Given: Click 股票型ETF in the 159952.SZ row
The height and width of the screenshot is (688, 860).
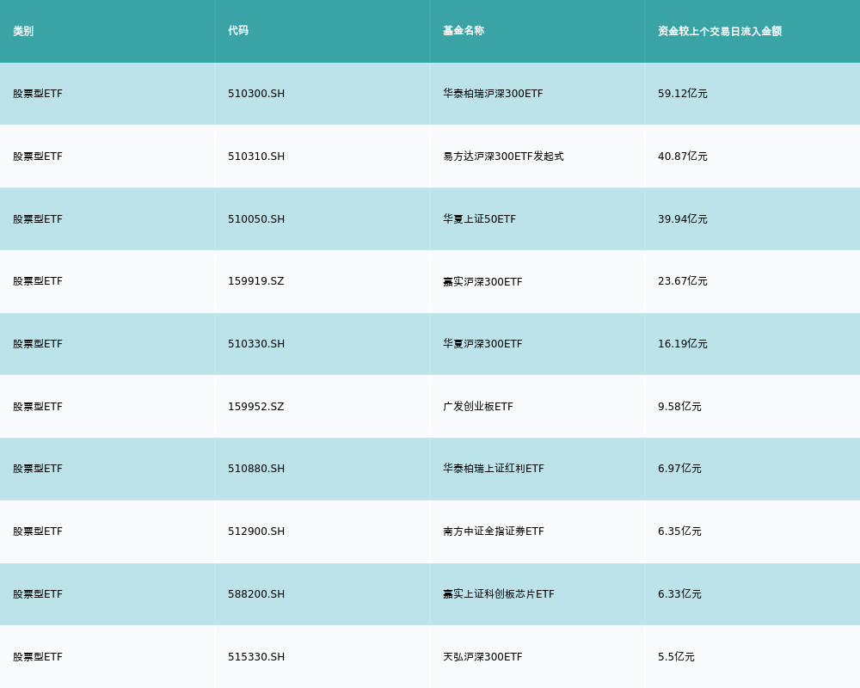Looking at the screenshot, I should coord(38,407).
